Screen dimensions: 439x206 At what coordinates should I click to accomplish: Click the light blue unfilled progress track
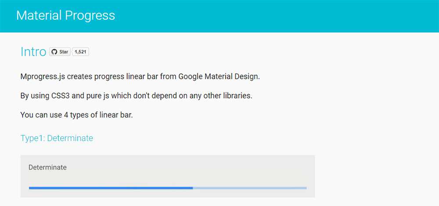(x=249, y=188)
